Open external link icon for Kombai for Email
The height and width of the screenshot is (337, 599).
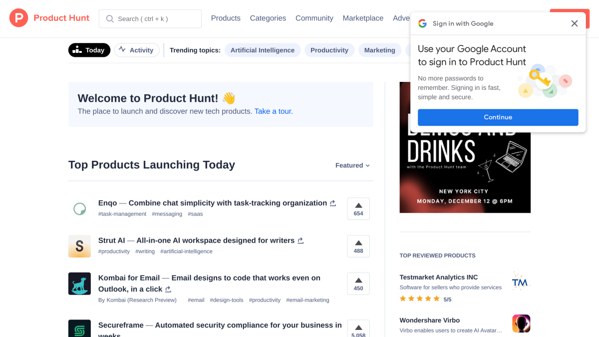(168, 290)
